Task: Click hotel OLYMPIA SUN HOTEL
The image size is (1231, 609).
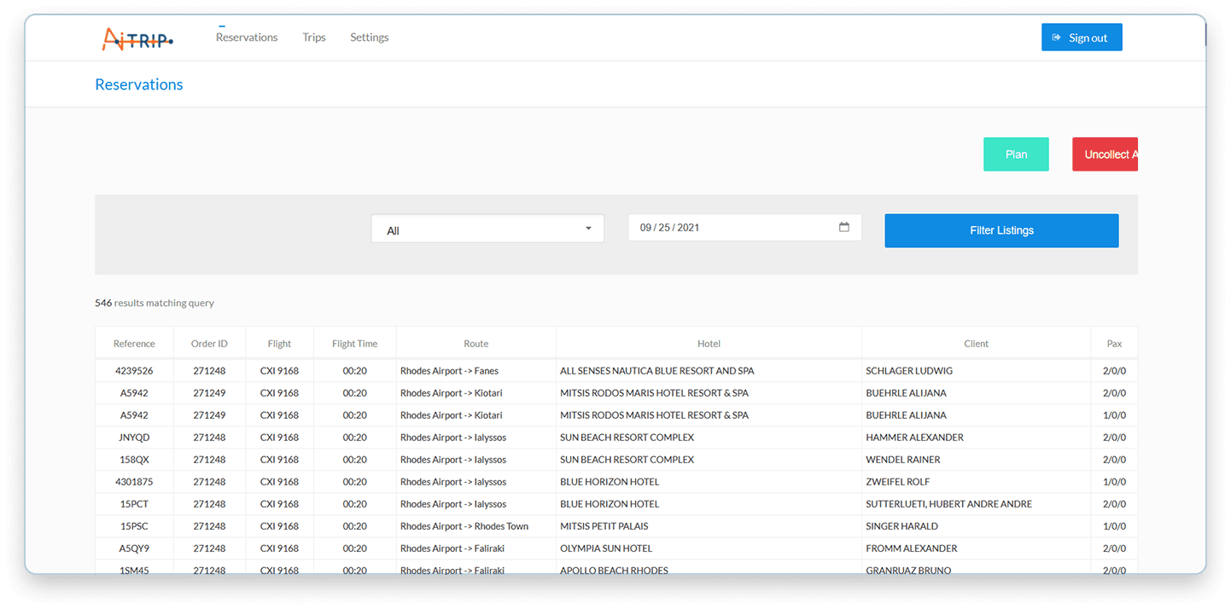Action: tap(606, 548)
